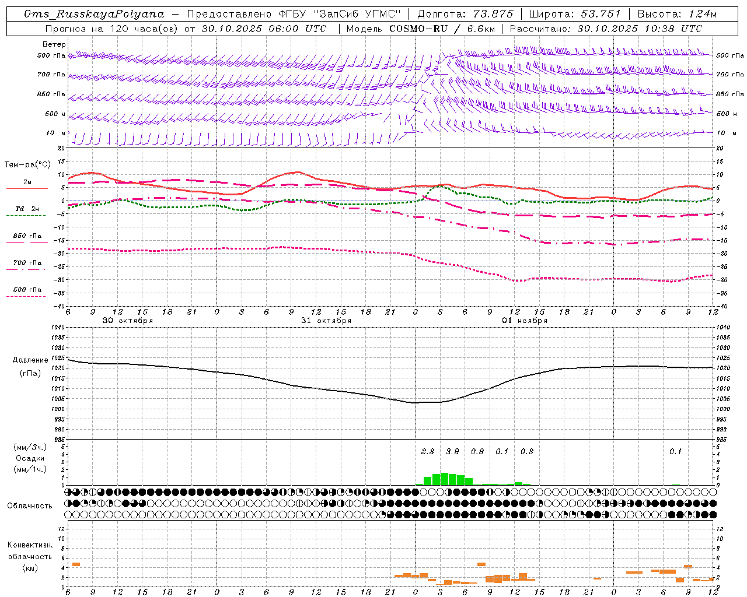Image resolution: width=747 pixels, height=597 pixels.
Task: Click the precipitation amount 2.3
Action: coord(428,451)
